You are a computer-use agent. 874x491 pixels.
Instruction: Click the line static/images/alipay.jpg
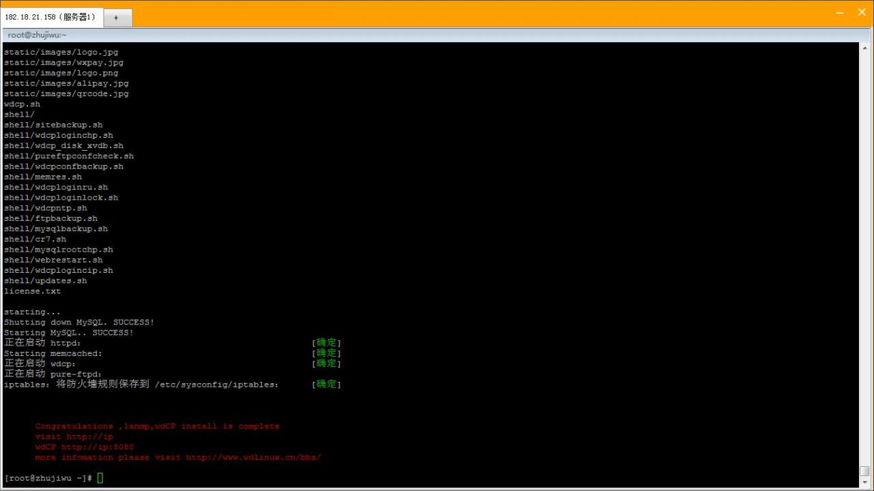pos(66,83)
